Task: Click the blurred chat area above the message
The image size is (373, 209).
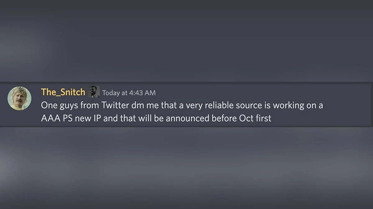Action: tap(186, 40)
